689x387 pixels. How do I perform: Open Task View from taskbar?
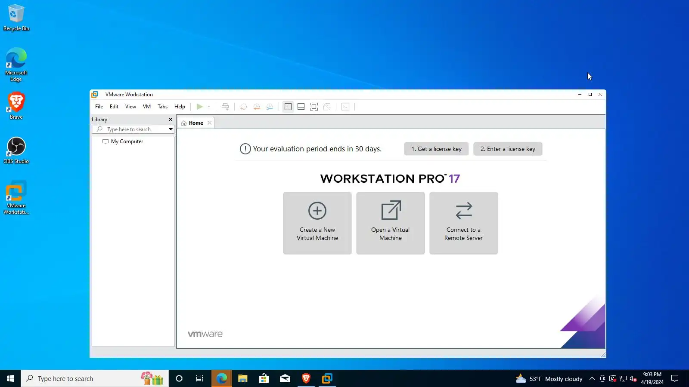[x=200, y=378]
